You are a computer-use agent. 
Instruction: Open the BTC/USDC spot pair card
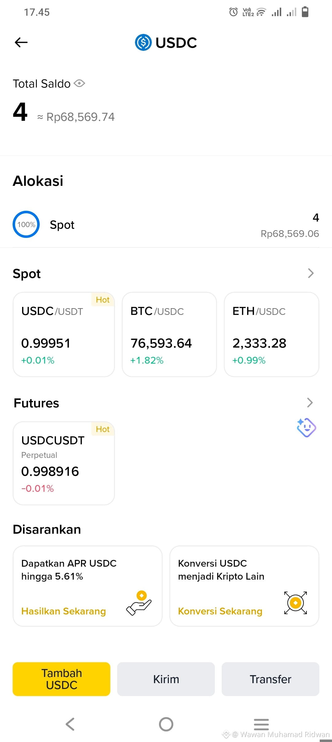169,334
